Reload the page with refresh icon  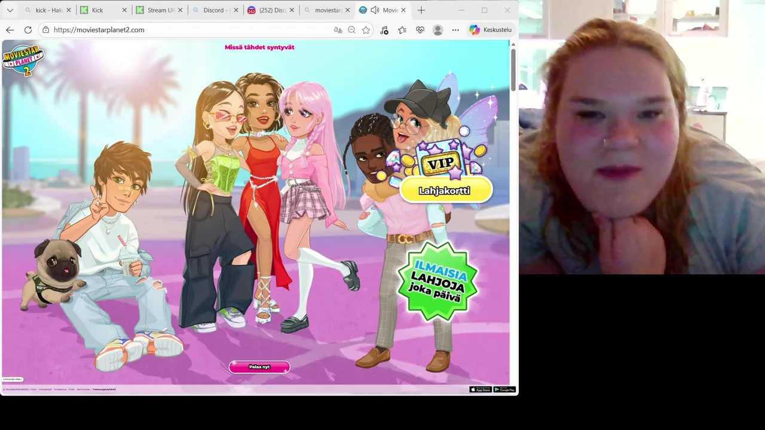click(x=27, y=30)
